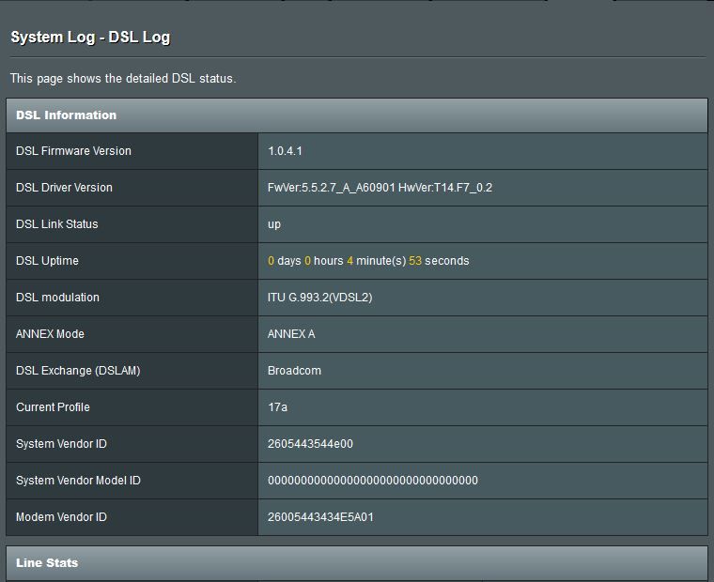Select the ANNEX A value
Viewport: 714px width, 582px height.
tap(291, 334)
